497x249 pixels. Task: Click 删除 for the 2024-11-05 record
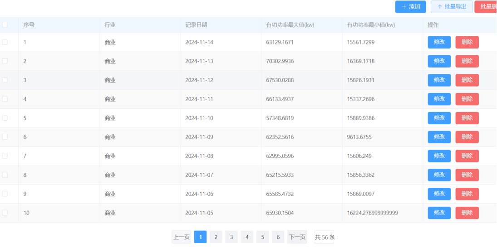point(467,213)
